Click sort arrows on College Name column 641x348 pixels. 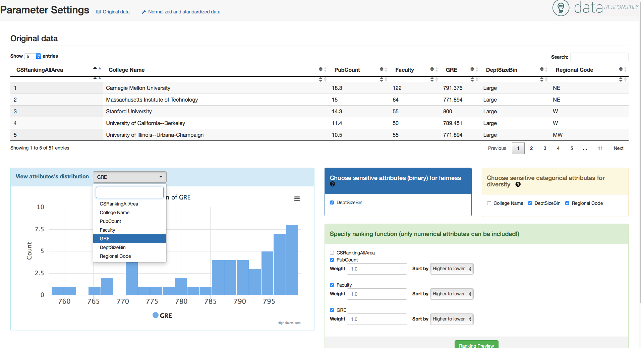pos(323,69)
